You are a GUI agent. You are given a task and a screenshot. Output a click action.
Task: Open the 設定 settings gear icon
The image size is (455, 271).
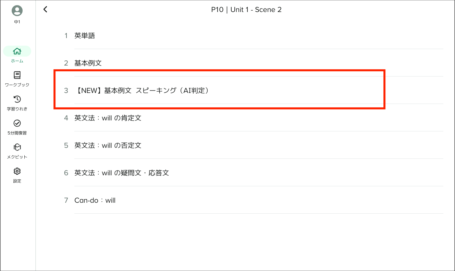(x=17, y=171)
